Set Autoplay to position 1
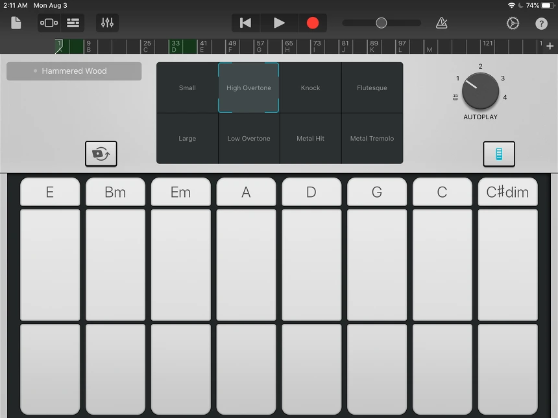Screen dimensions: 558x418 coord(457,78)
